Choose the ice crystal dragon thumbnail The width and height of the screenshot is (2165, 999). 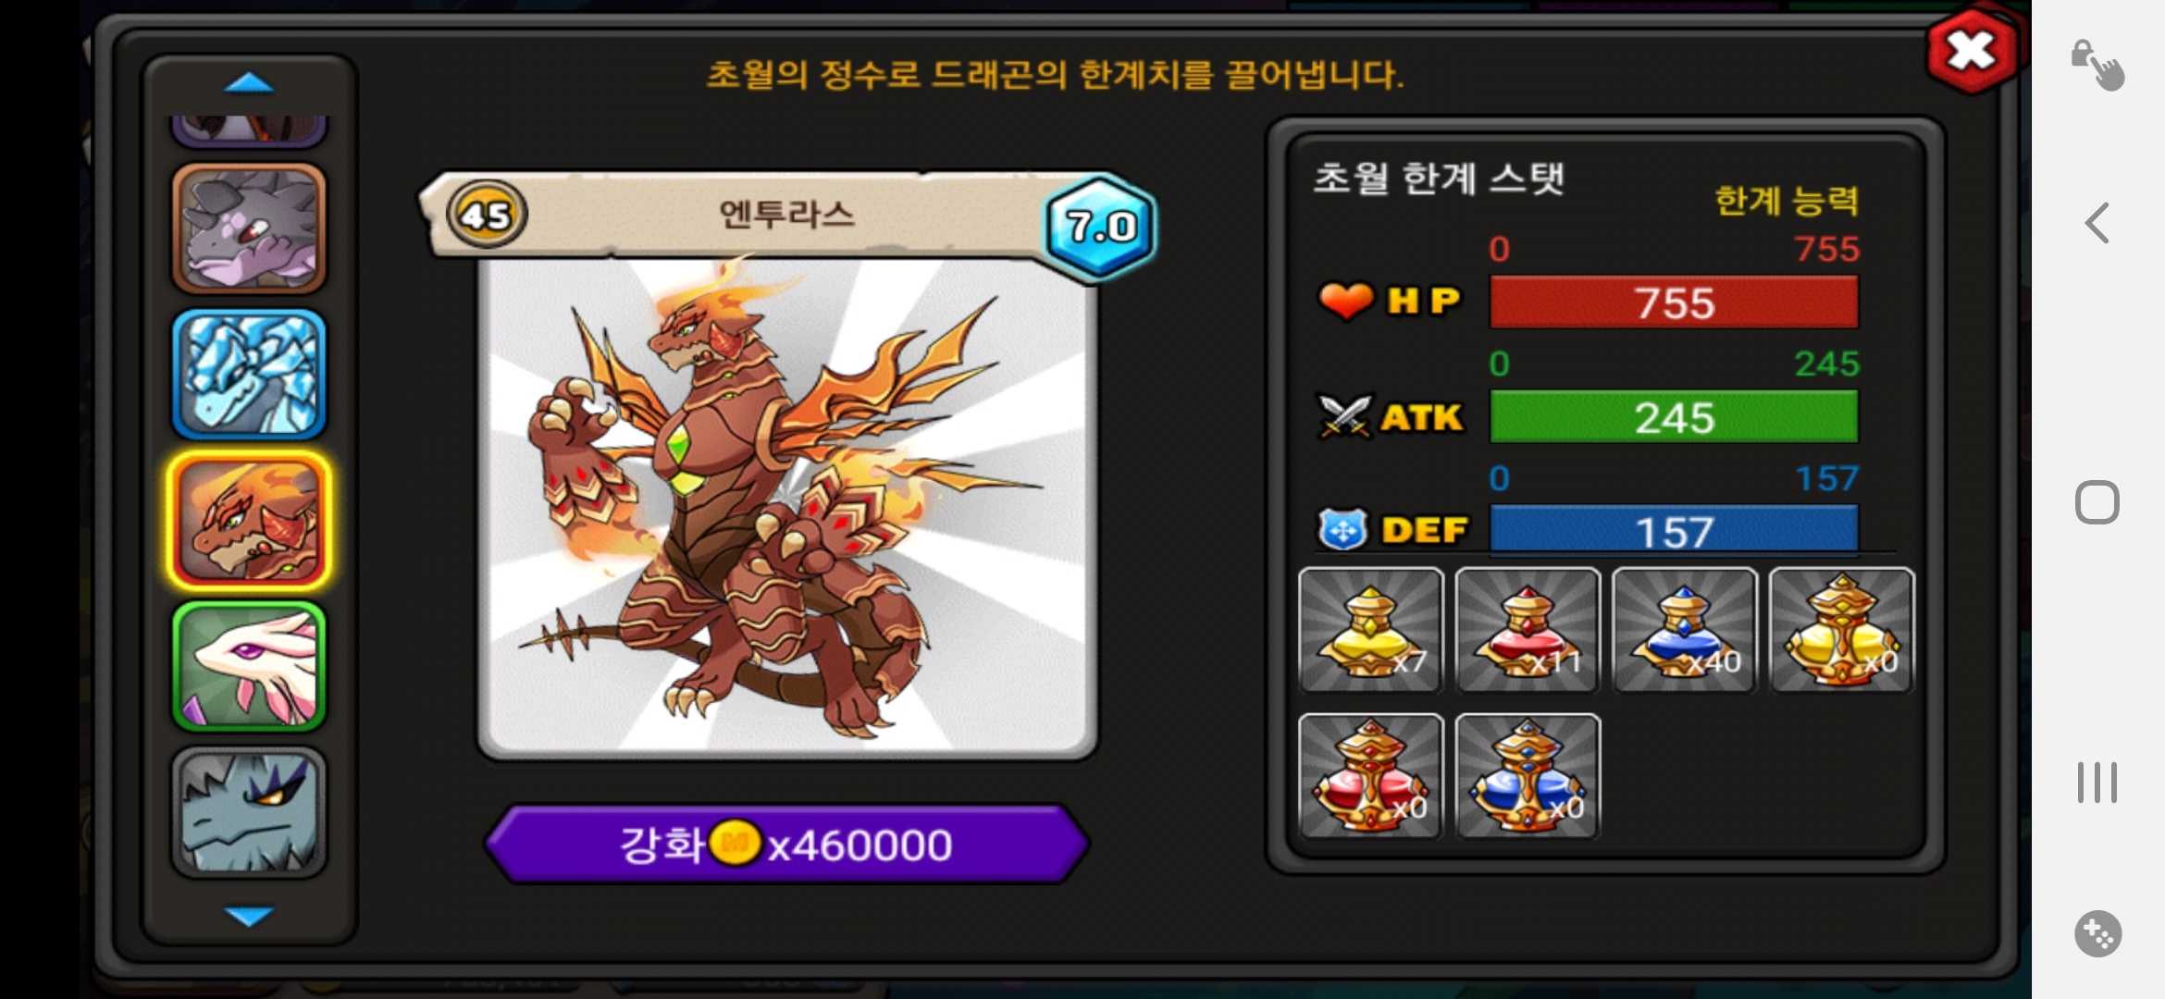point(249,374)
